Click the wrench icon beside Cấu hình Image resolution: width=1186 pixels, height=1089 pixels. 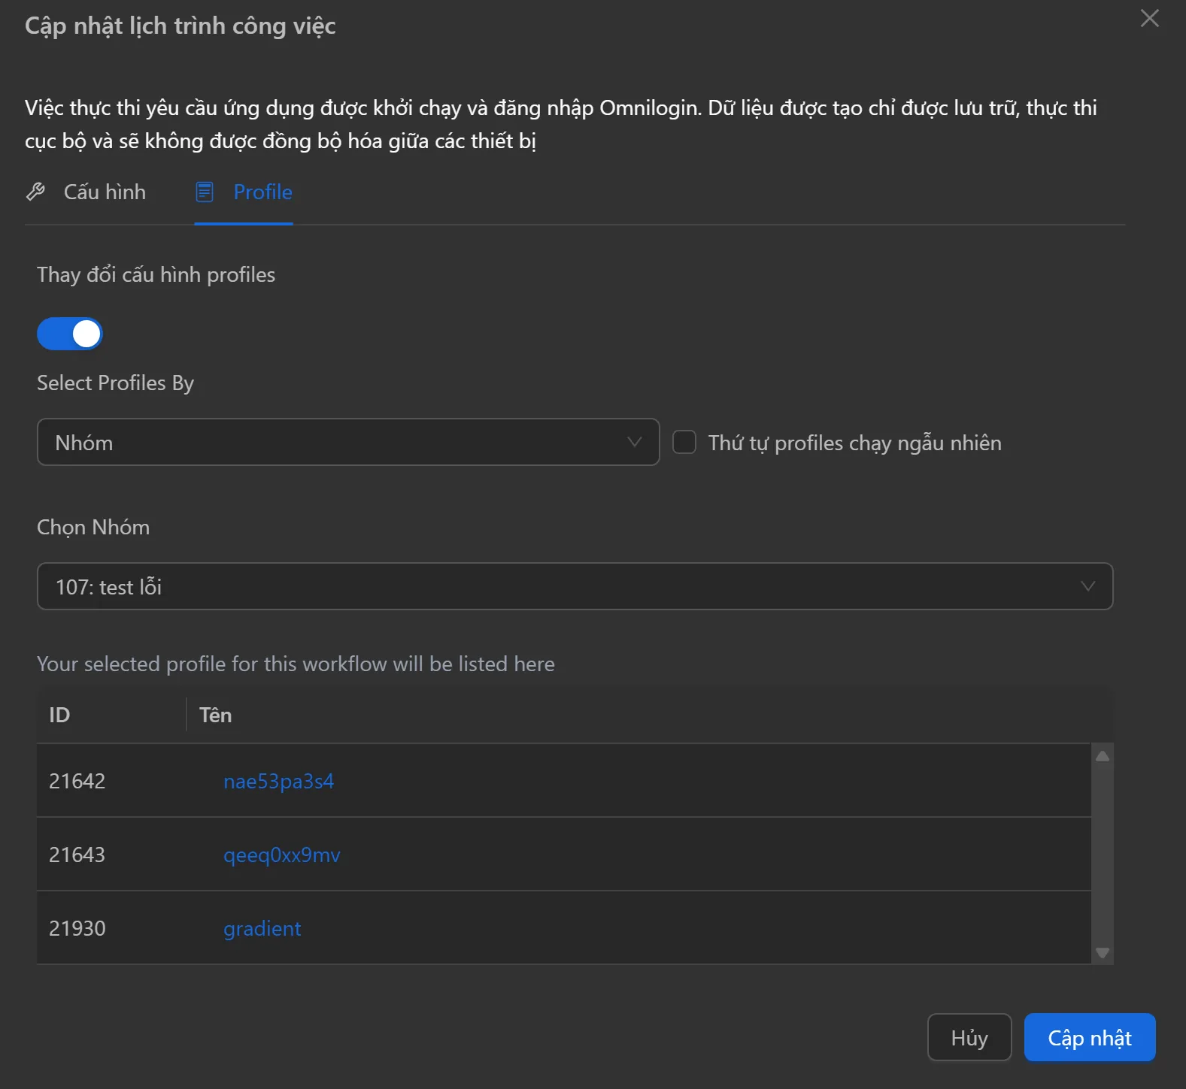pyautogui.click(x=35, y=192)
